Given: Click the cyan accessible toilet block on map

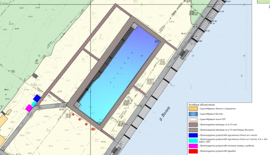Looking at the screenshot, I should 33,104.
